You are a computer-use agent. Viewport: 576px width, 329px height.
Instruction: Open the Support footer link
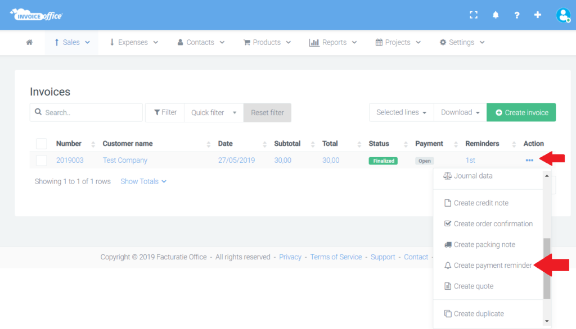click(x=382, y=257)
